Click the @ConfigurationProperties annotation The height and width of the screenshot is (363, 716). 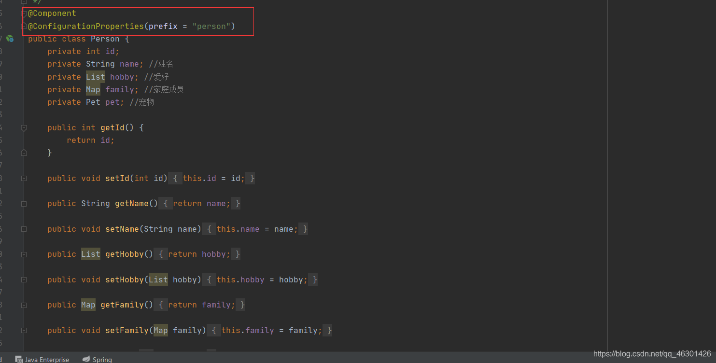(86, 26)
